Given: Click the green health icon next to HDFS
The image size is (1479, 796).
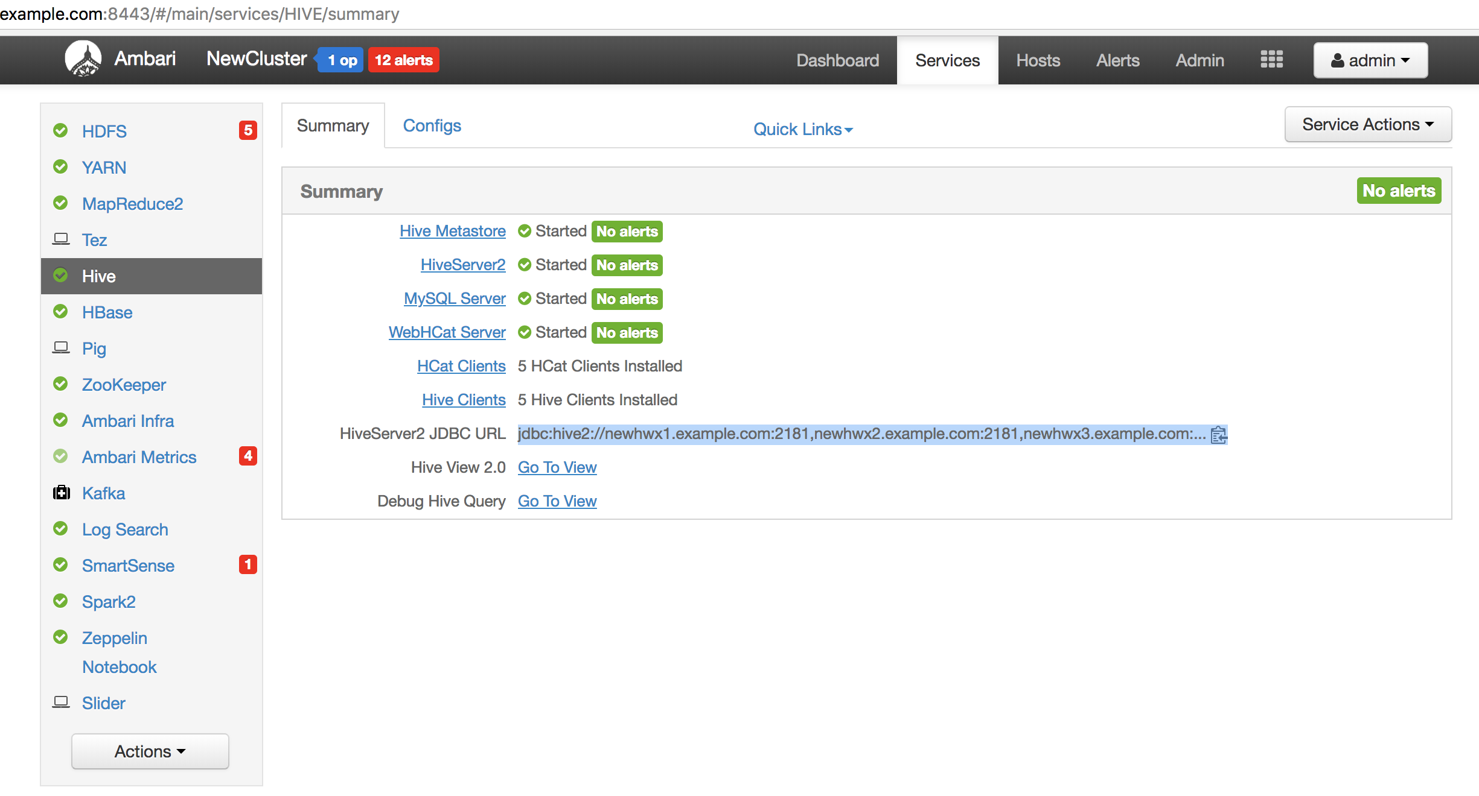Looking at the screenshot, I should [60, 130].
